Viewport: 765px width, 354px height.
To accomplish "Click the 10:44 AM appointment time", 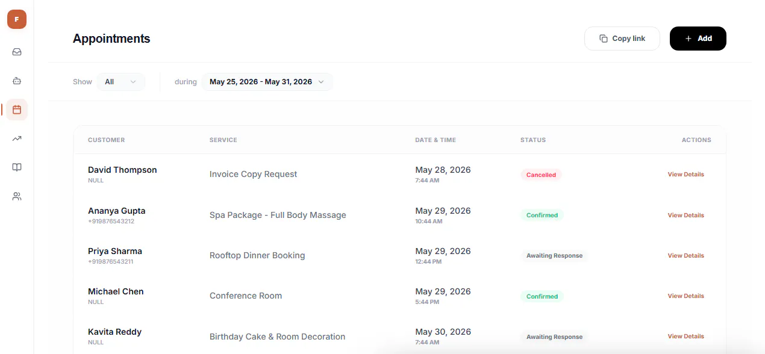I will 429,222.
